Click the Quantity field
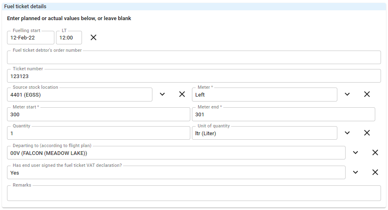Screen dimensions: 388x210 98,133
